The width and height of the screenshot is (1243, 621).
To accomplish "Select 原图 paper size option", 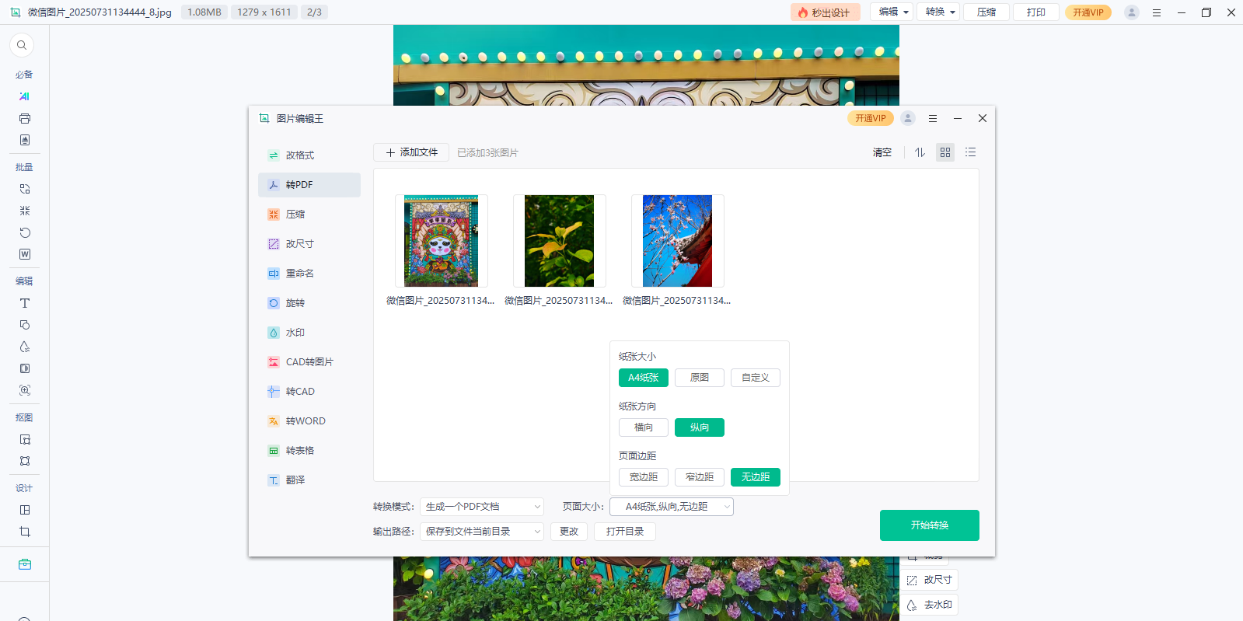I will pyautogui.click(x=699, y=378).
